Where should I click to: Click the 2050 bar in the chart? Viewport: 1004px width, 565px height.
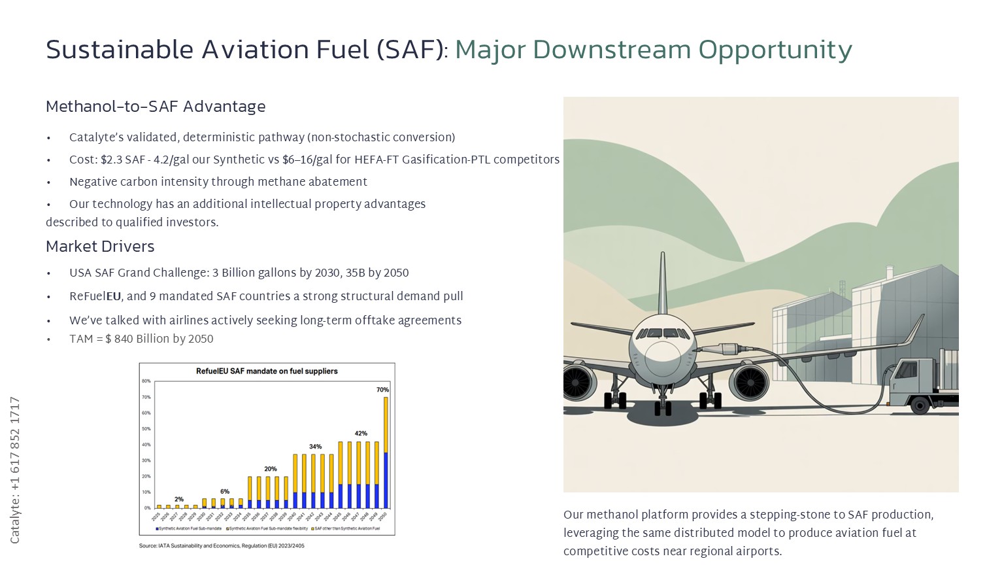pos(386,453)
